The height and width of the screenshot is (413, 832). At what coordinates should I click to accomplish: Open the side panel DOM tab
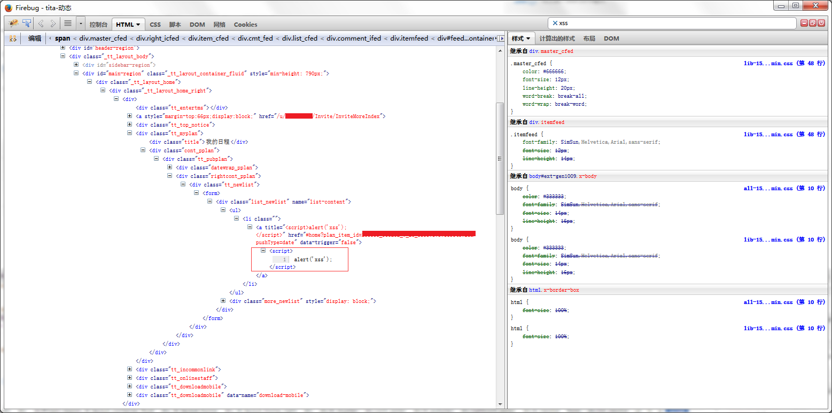pos(611,38)
